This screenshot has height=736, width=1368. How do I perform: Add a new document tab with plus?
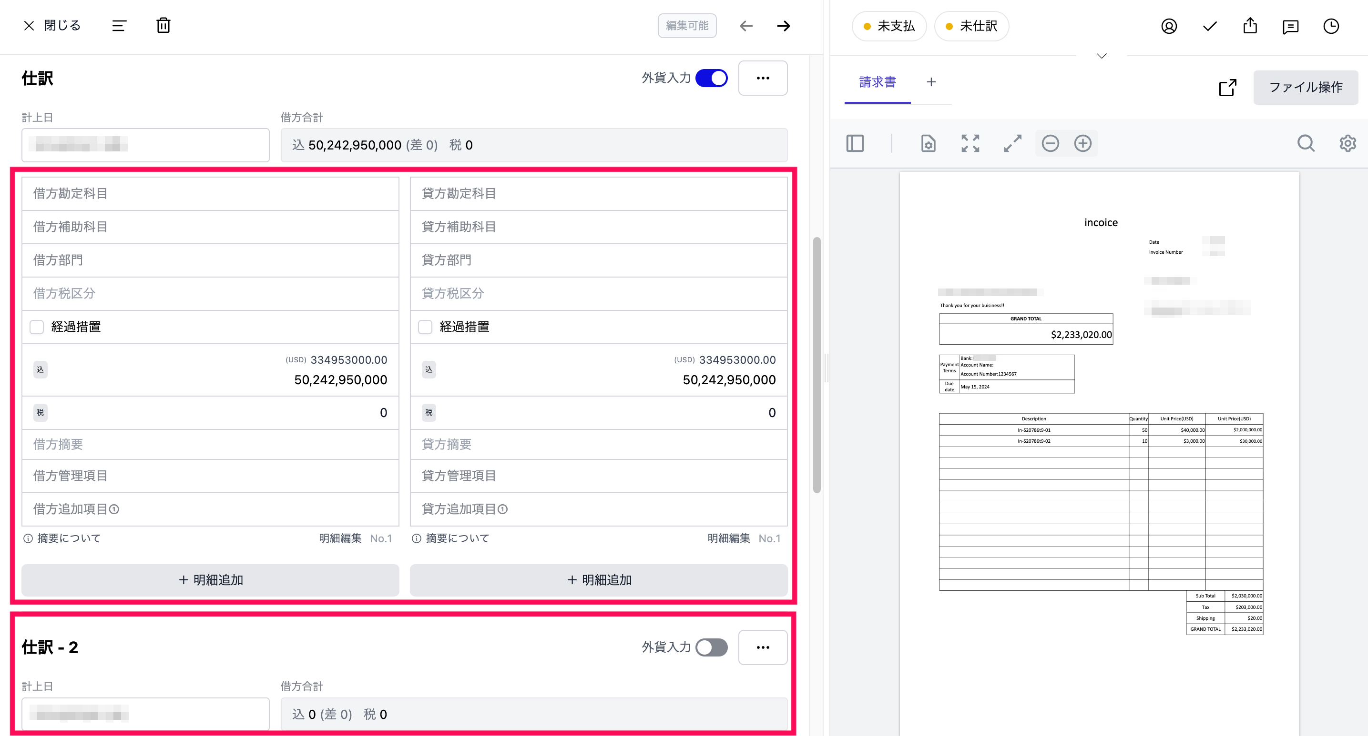point(931,82)
